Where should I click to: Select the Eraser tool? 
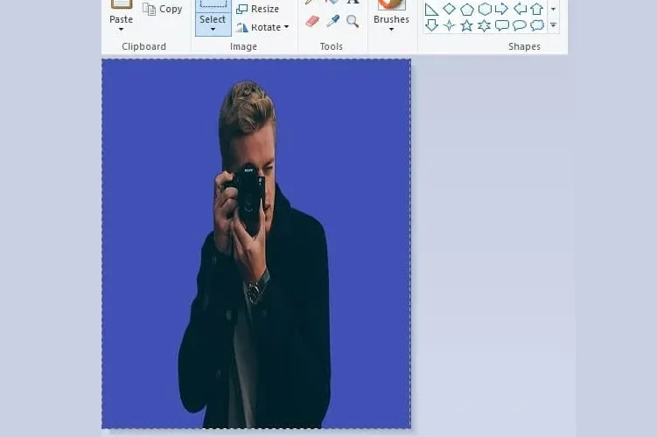[x=312, y=21]
